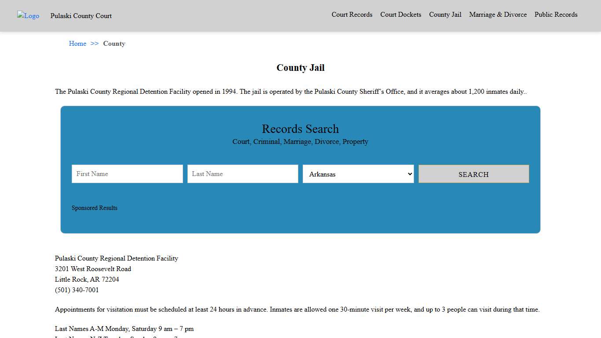Select County Jail in the top navigation
Viewport: 601px width, 338px height.
click(445, 15)
